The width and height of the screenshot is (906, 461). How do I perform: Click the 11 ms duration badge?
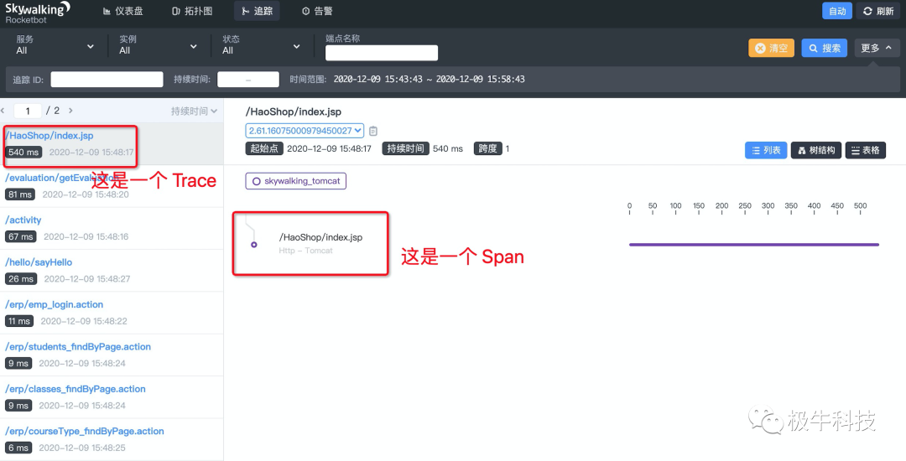pos(19,321)
